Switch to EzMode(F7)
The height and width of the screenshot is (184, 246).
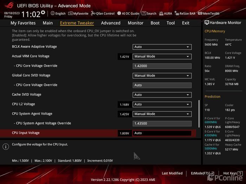point(202,173)
